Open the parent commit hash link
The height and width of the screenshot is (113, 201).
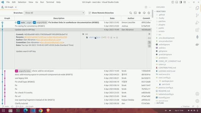(x=46, y=37)
